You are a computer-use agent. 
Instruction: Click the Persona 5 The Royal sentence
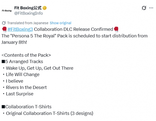point(75,39)
